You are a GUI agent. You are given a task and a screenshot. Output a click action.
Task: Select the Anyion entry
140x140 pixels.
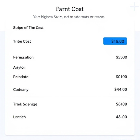19,68
